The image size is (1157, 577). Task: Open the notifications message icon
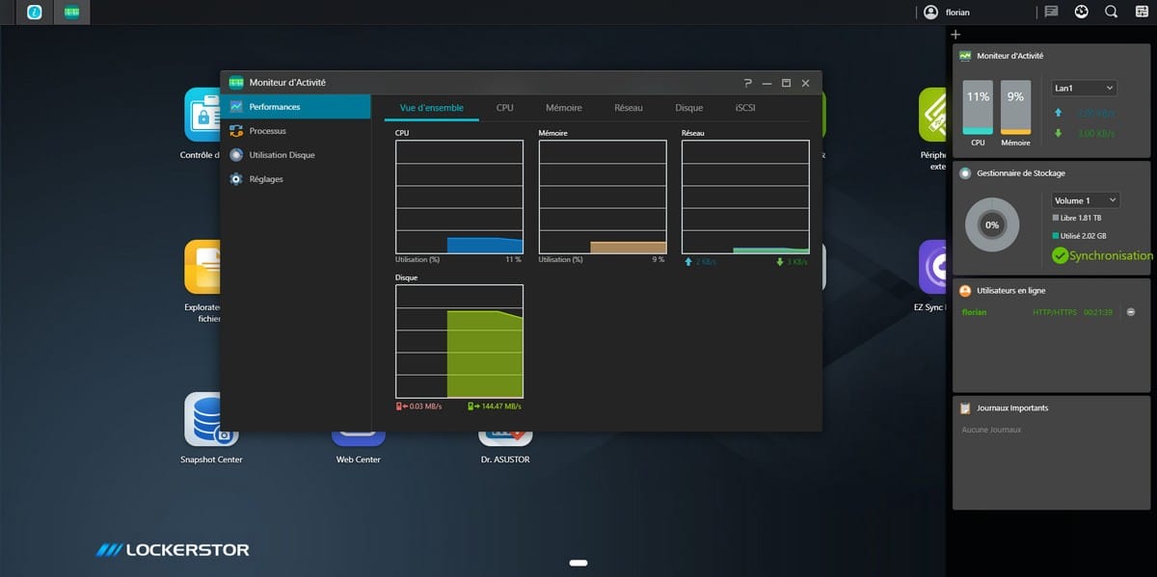1051,12
